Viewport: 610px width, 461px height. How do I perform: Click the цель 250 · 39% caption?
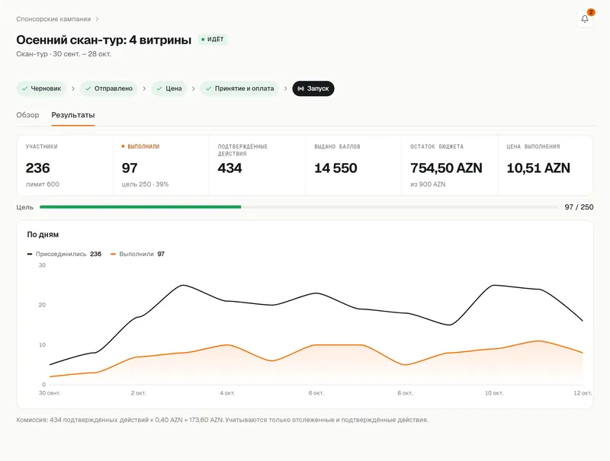click(x=145, y=184)
